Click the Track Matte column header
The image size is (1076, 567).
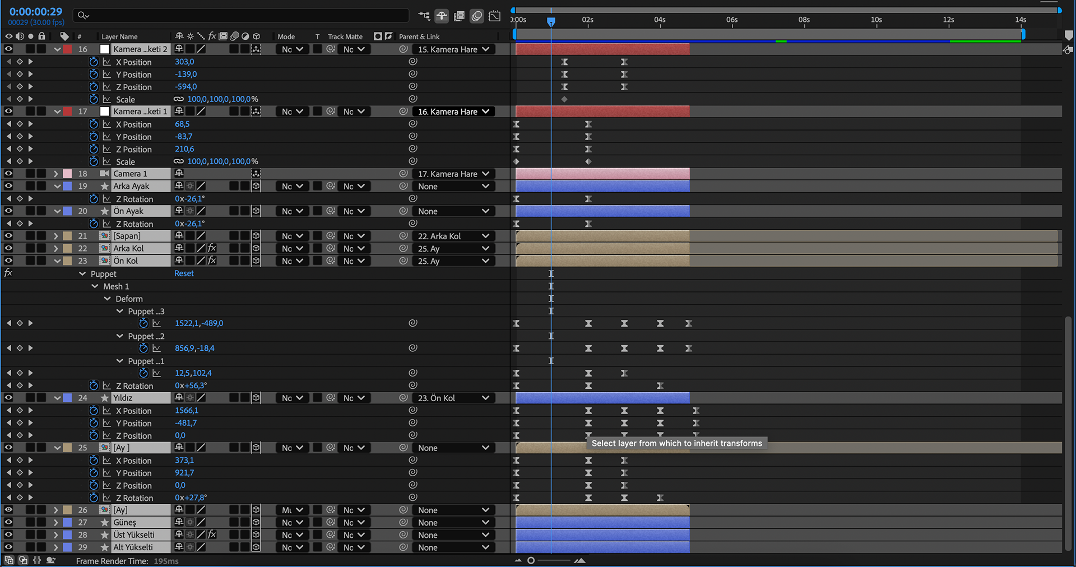point(345,36)
